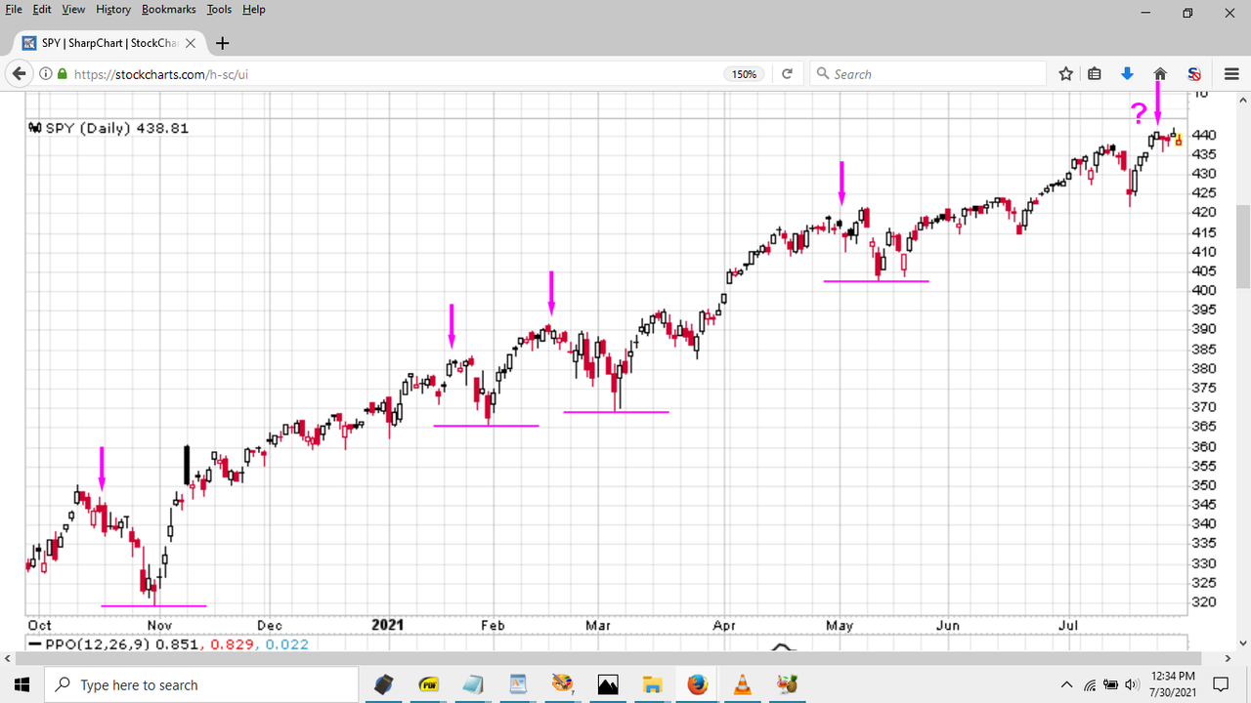
Task: Open the Bookmarks menu
Action: [168, 9]
